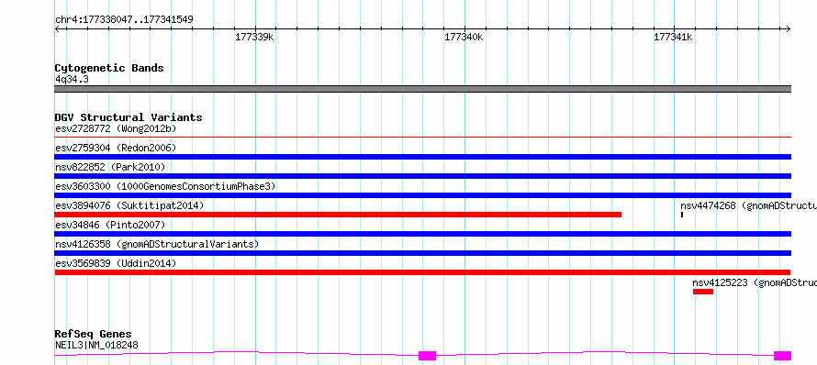Open esv3603300 1000GenomesConsortiumPhase3 variant bar
Screen dimensions: 817x365
[422, 195]
